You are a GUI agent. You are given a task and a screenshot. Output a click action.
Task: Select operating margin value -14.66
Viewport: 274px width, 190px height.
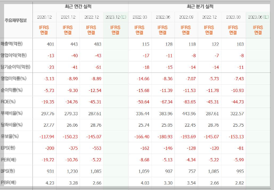(x=143, y=79)
